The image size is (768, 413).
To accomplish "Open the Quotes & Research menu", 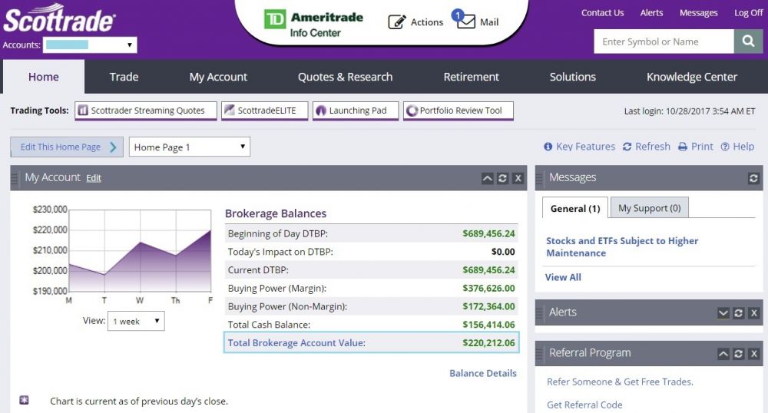I will (345, 77).
